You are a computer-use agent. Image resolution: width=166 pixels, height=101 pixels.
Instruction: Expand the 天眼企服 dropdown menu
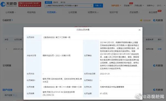(x=139, y=6)
